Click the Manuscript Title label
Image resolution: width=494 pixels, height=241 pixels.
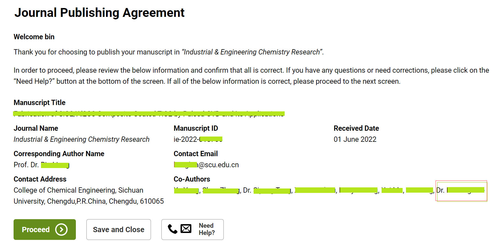coord(40,103)
